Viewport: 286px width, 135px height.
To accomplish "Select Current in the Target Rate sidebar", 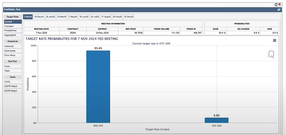I will click(x=13, y=22).
